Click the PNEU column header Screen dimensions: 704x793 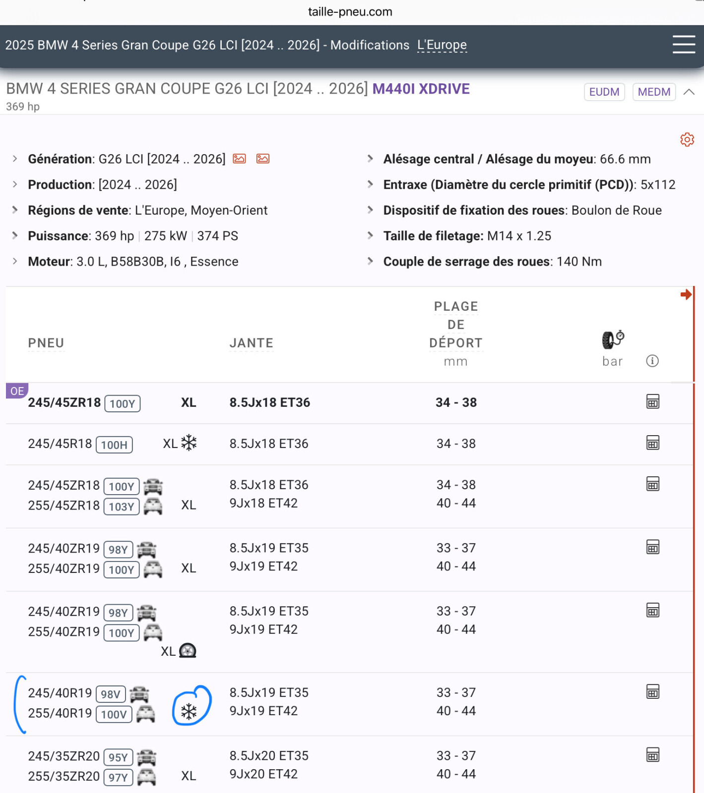[46, 343]
